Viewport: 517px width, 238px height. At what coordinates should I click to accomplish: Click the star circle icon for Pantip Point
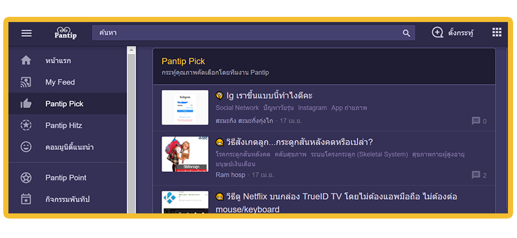[26, 178]
